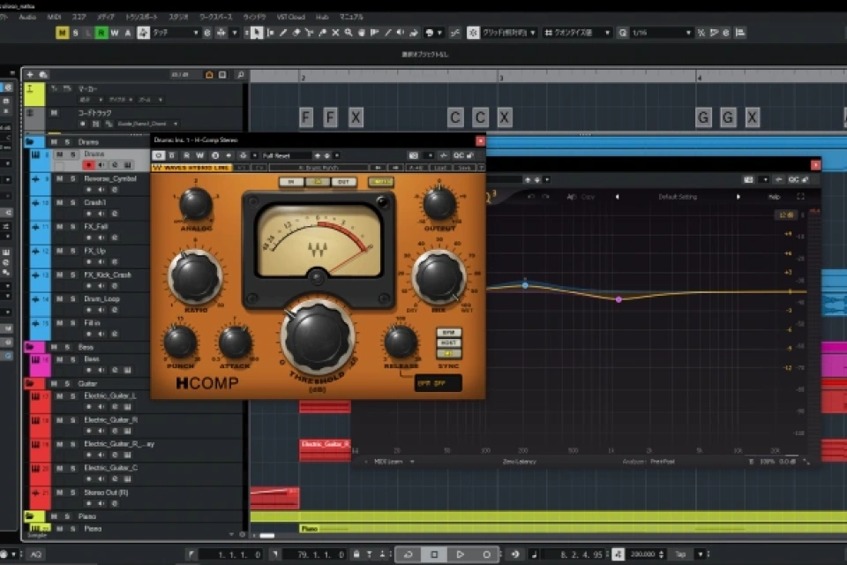Click the BPM sync mode button
Image resolution: width=847 pixels, height=565 pixels.
[x=448, y=333]
